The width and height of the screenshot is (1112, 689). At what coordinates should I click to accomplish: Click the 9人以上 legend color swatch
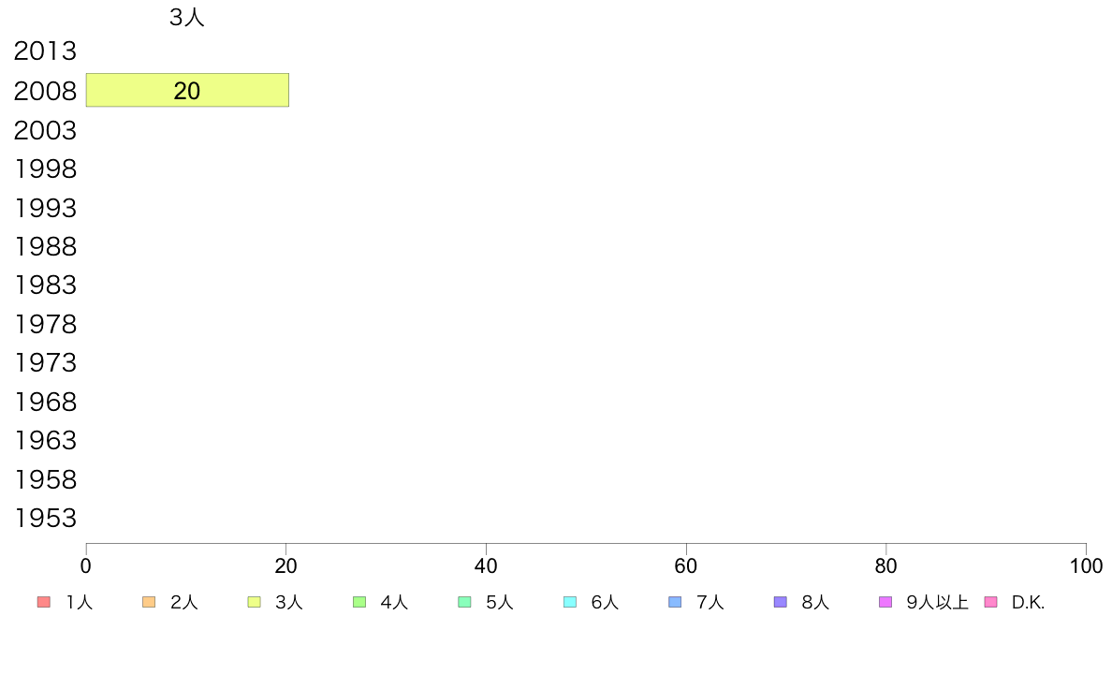(x=885, y=602)
